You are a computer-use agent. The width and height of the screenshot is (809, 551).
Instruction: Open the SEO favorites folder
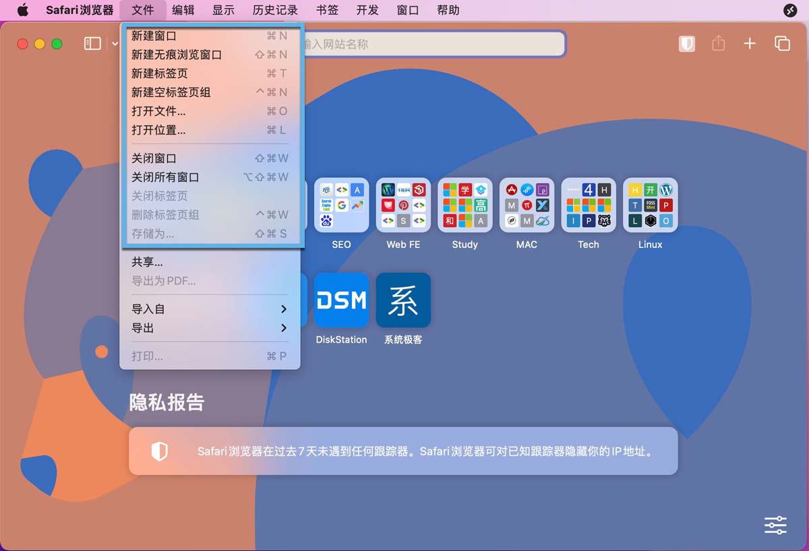[341, 205]
